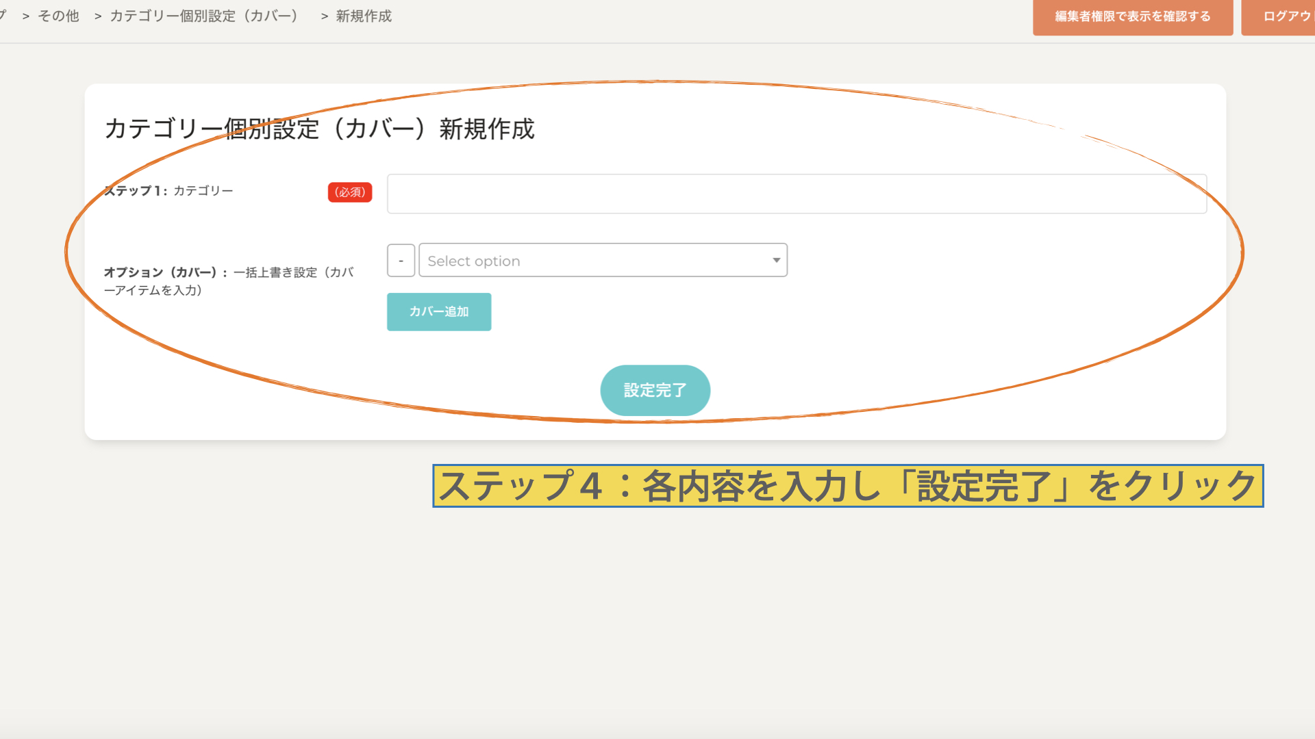The width and height of the screenshot is (1315, 739).
Task: Focus the ステップ1 カテゴリー input field
Action: [x=796, y=194]
